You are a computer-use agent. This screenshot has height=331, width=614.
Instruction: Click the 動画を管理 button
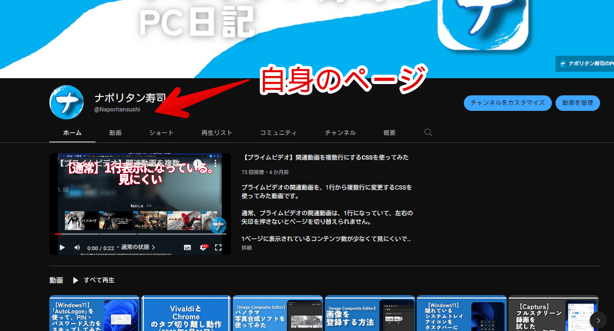(x=578, y=103)
